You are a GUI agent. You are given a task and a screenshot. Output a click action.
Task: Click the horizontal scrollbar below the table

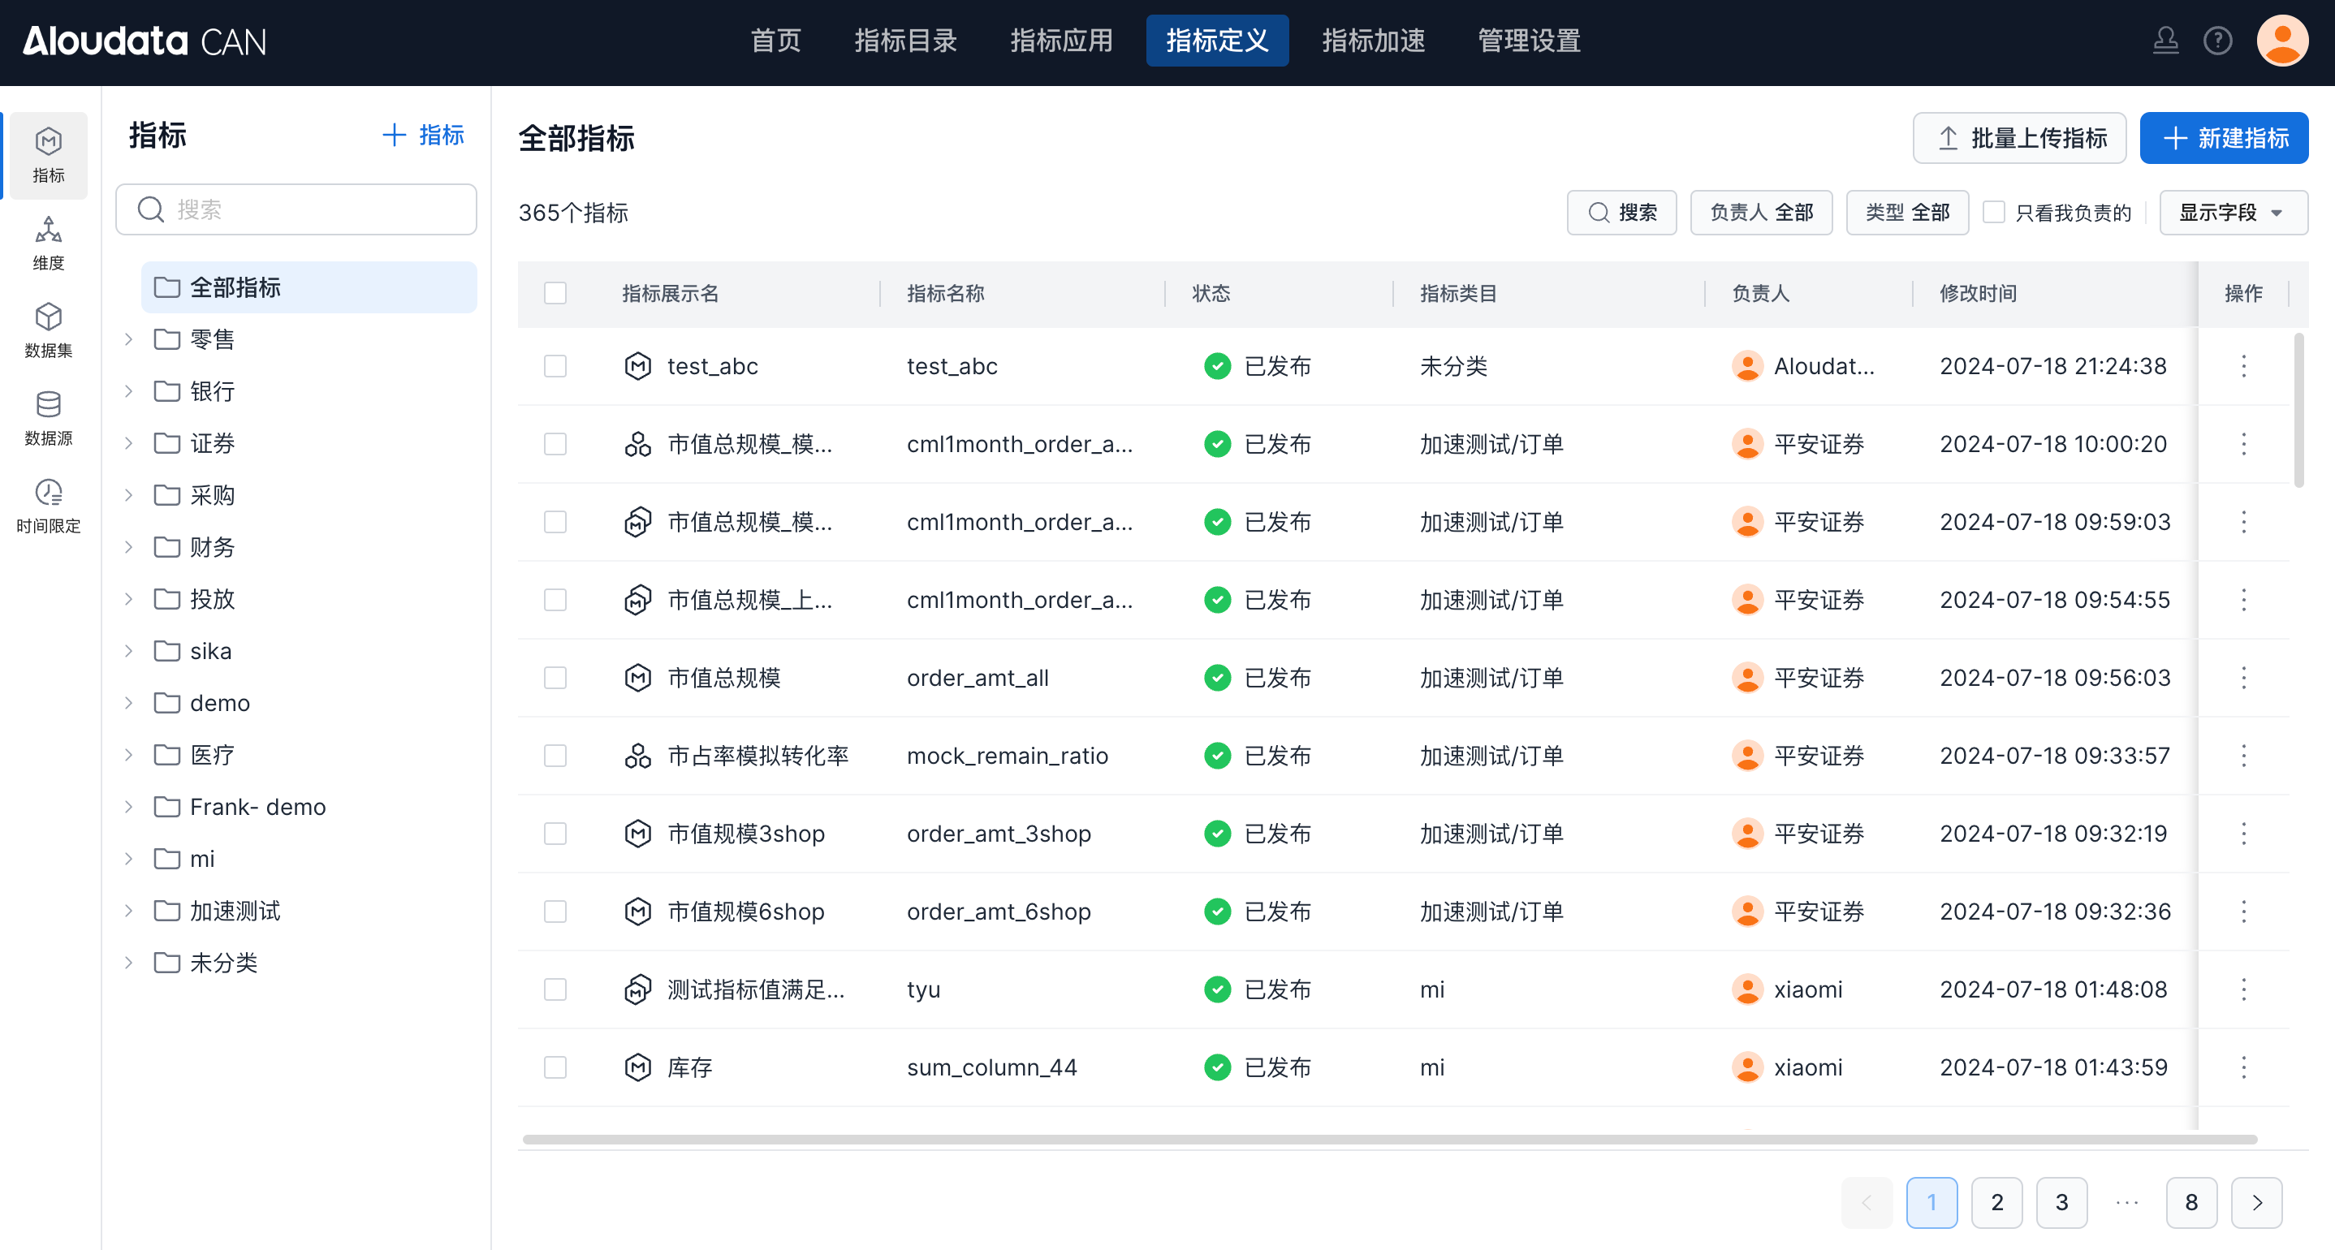coord(1388,1140)
